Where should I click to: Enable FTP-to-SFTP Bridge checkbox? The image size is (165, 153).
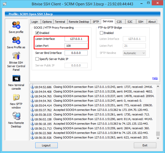click(101, 33)
